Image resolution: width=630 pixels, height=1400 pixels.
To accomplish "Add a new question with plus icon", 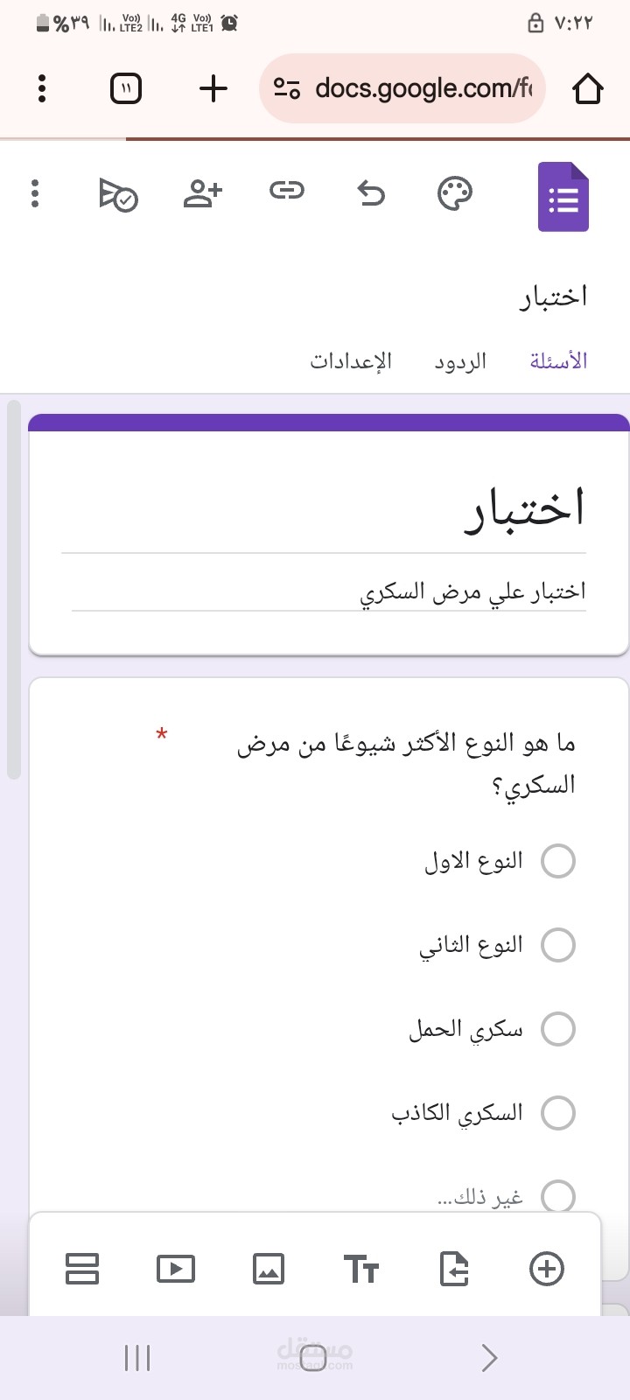I will coord(547,1269).
